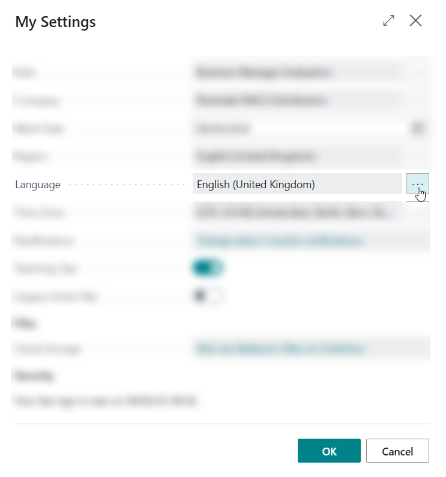Turn off the Teaching Tips toggle
Viewport: 446px width, 477px height.
pyautogui.click(x=207, y=268)
